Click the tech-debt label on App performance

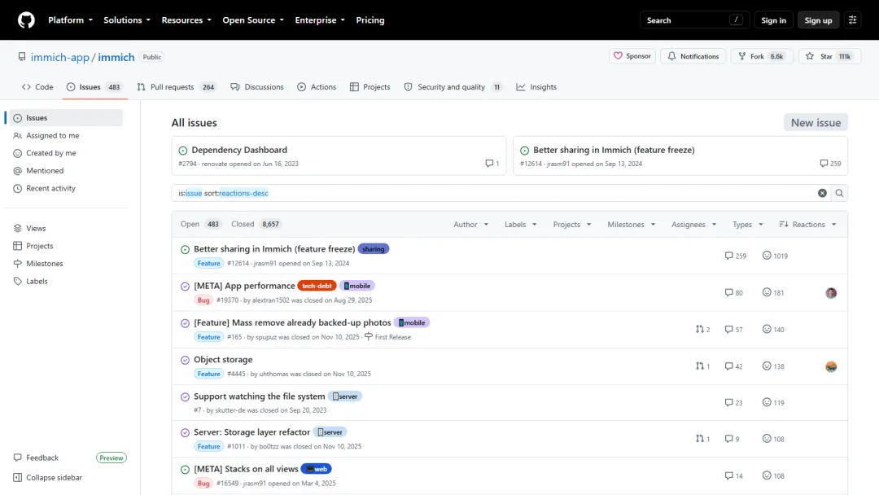tap(317, 286)
